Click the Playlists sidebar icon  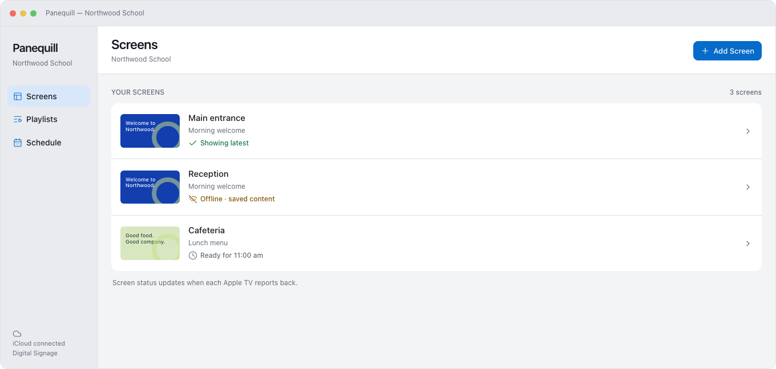coord(18,119)
